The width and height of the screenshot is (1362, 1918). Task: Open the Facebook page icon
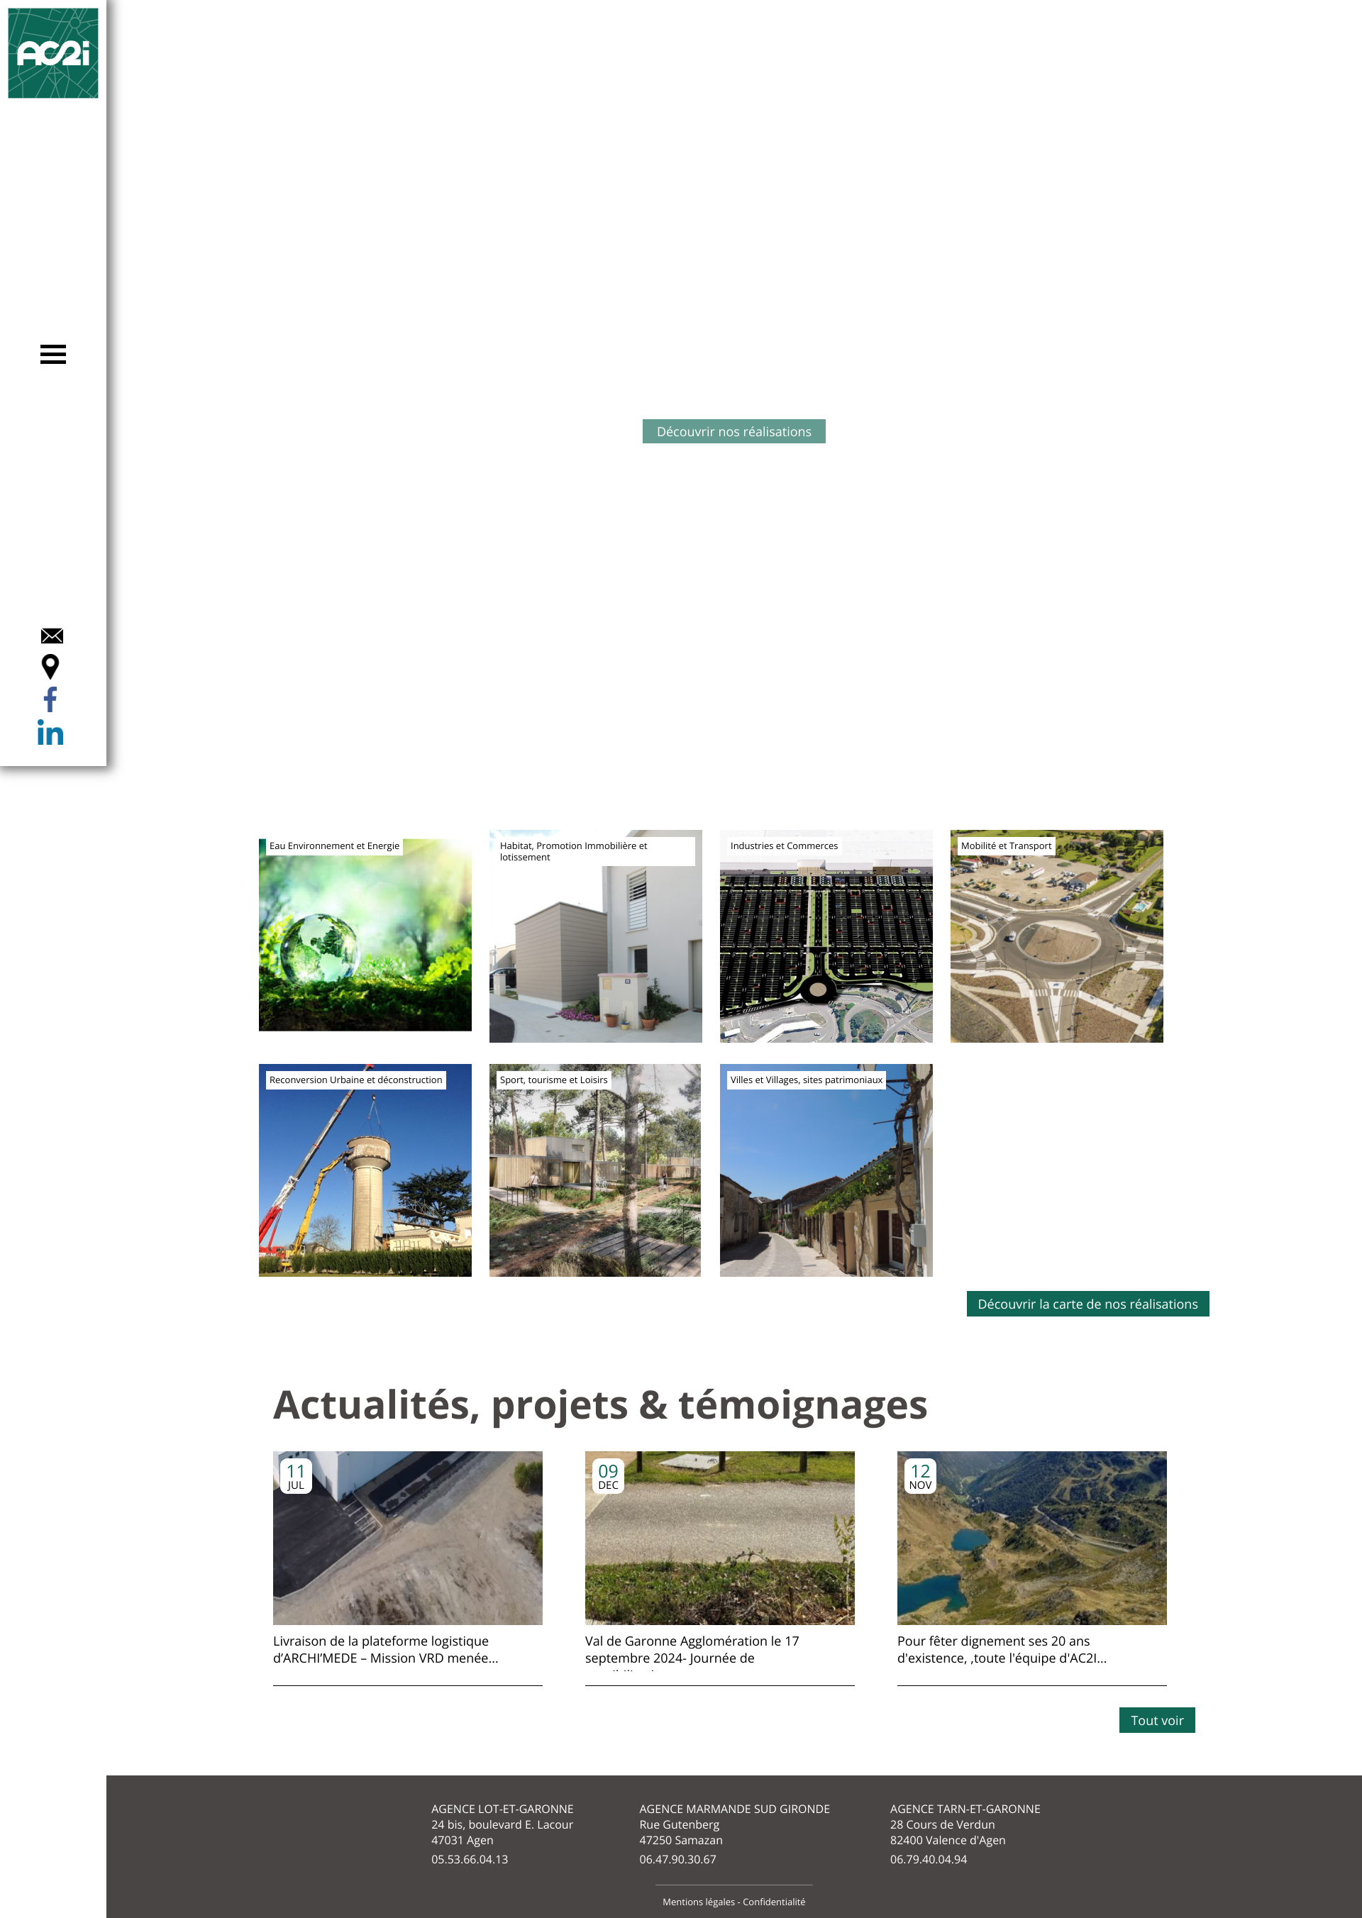point(50,699)
